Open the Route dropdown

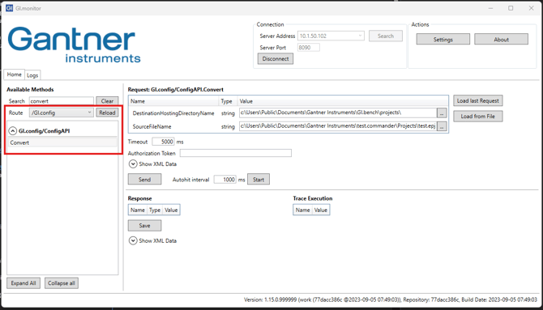tap(62, 113)
